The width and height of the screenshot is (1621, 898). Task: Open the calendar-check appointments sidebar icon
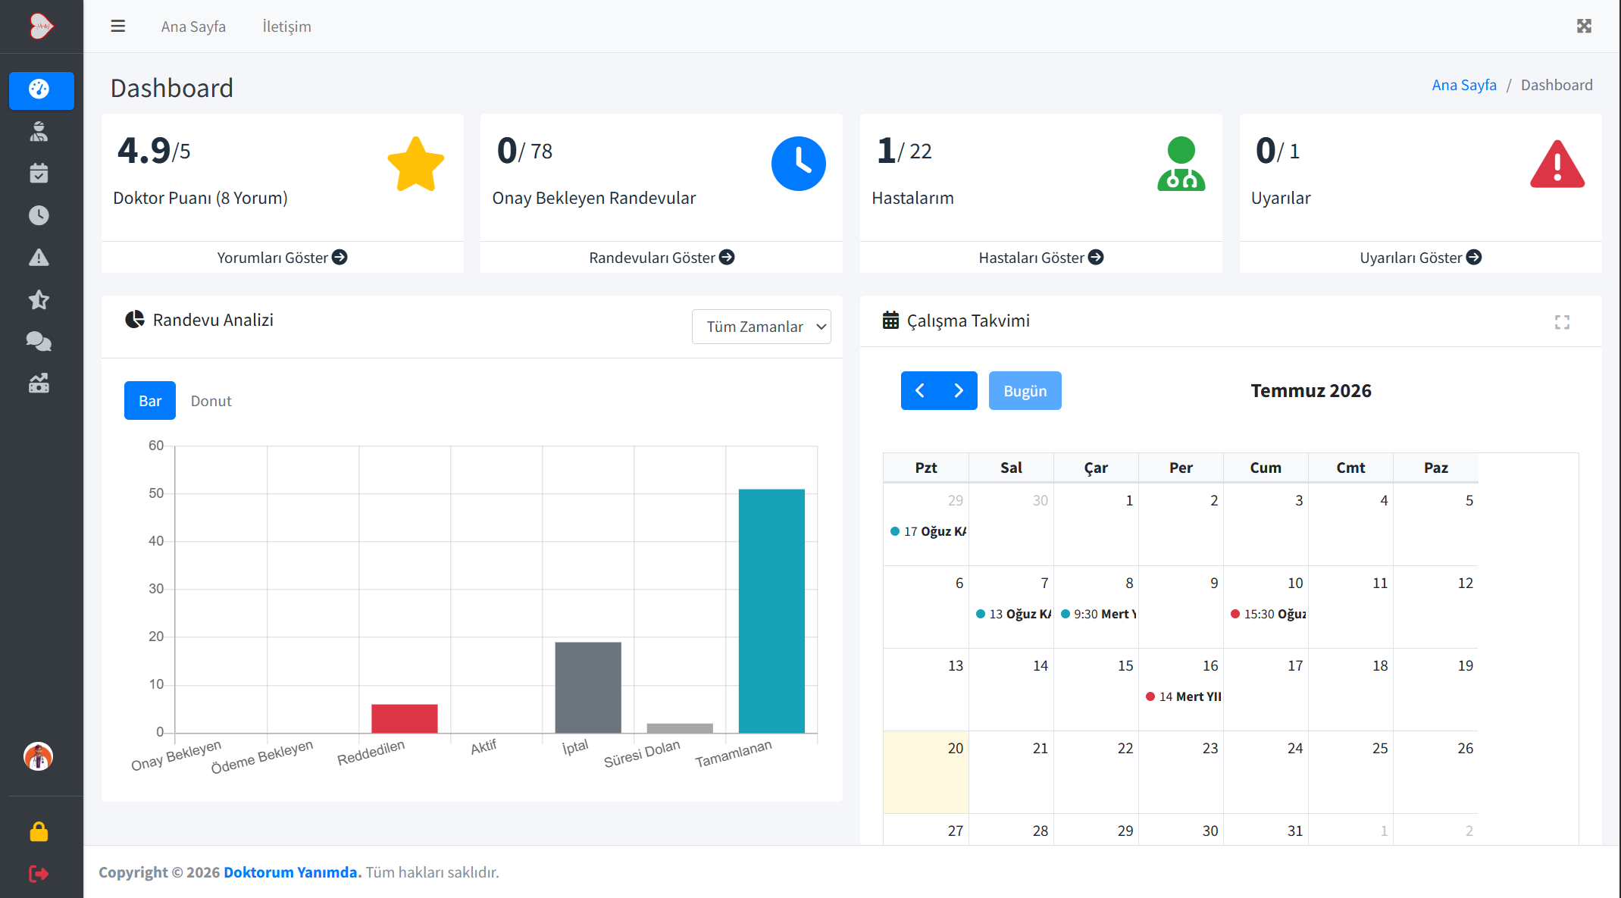[x=39, y=174]
